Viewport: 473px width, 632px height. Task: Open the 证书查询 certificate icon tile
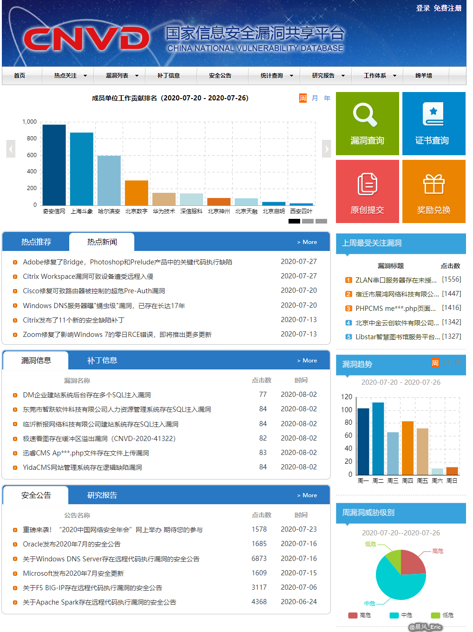tap(433, 114)
